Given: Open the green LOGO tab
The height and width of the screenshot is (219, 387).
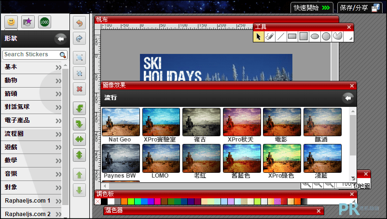Looking at the screenshot, I should 45,22.
